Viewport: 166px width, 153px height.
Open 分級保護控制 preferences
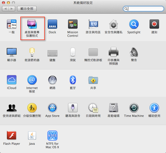tap(32, 108)
